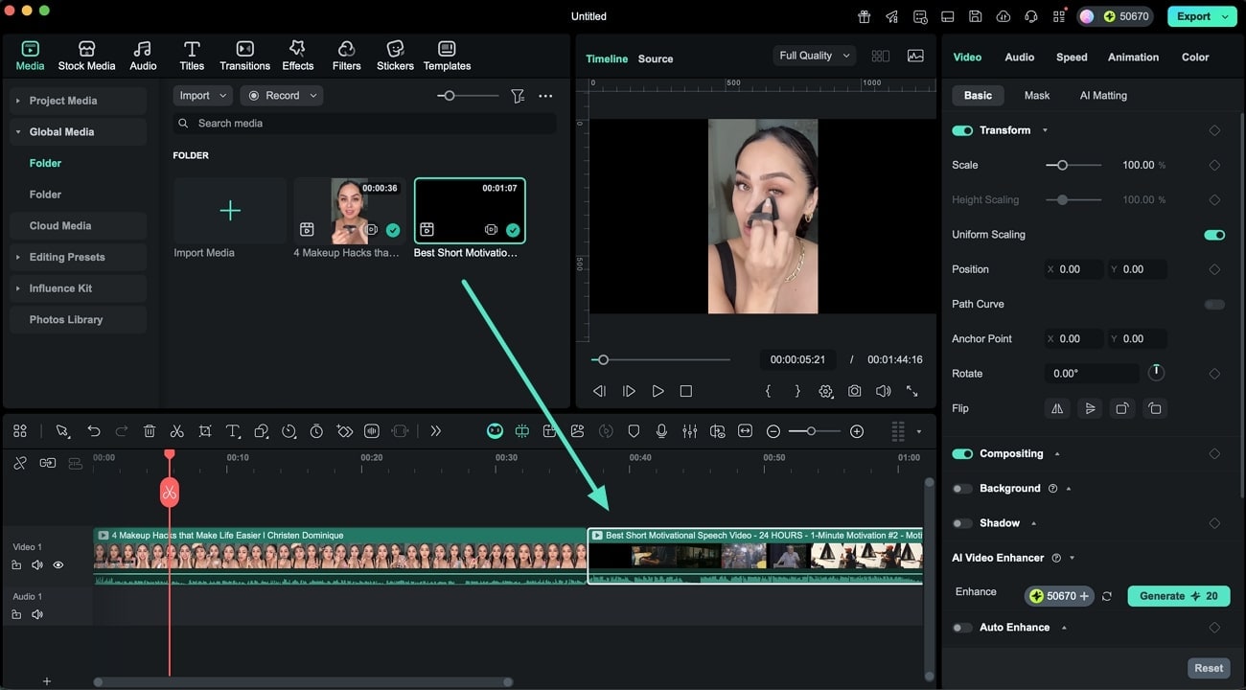Select the Split (scissors) tool

click(176, 431)
